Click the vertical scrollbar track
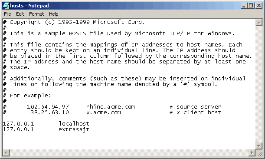 click(259, 84)
